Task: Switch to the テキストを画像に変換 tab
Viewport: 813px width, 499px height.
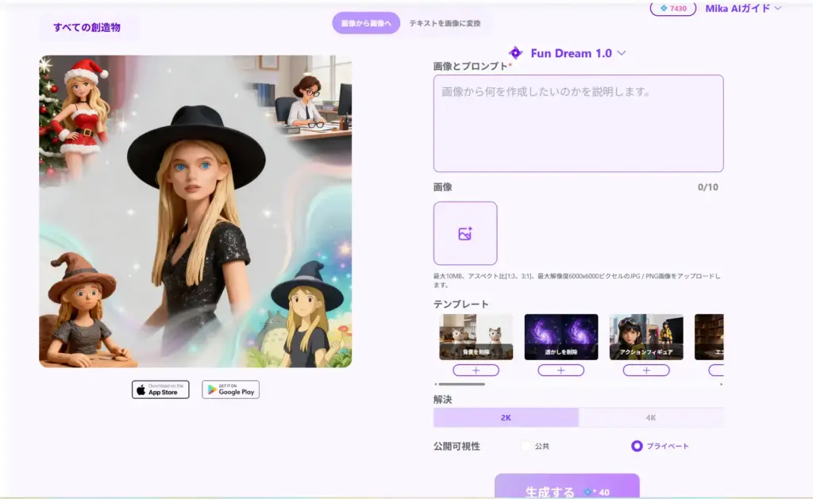Action: click(445, 24)
